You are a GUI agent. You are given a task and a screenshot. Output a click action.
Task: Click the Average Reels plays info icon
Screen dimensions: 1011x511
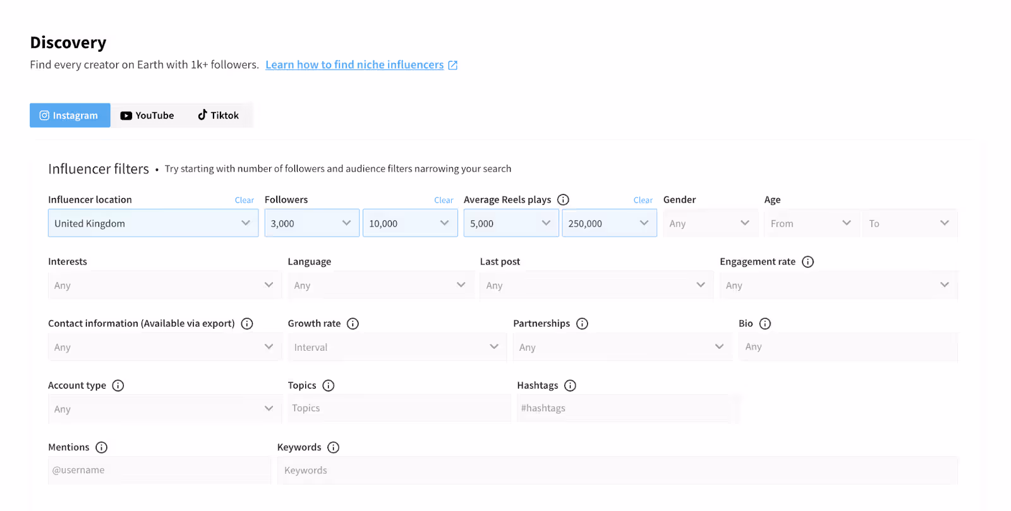click(x=563, y=199)
